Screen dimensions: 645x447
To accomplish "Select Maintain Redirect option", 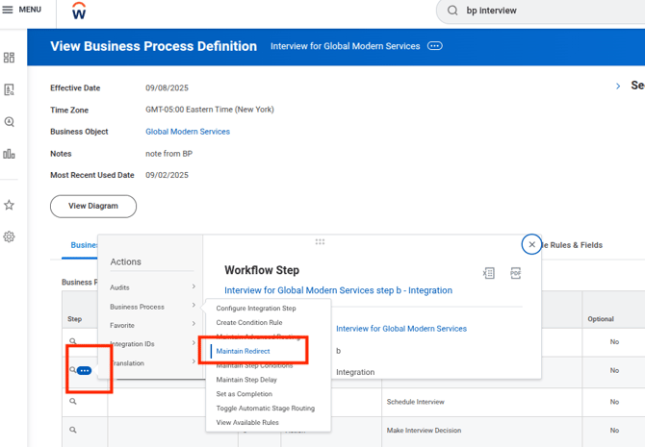I will pos(244,351).
